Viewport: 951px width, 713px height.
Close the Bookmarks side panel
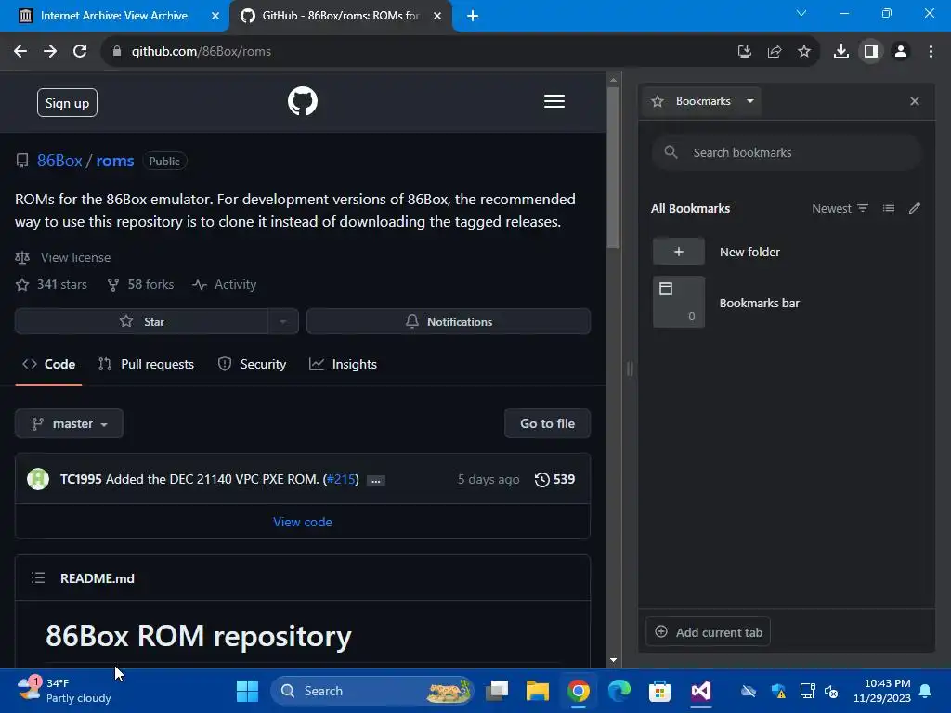pyautogui.click(x=915, y=101)
